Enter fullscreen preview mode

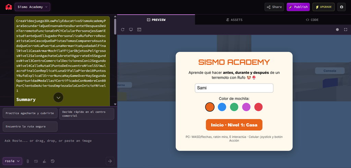pyautogui.click(x=346, y=30)
